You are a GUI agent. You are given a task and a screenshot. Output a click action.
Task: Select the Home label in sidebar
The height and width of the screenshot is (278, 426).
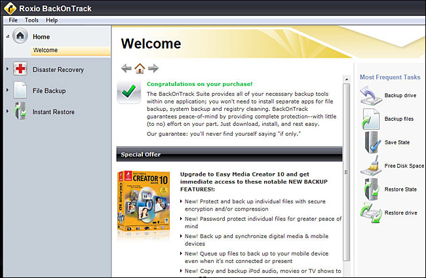[41, 37]
